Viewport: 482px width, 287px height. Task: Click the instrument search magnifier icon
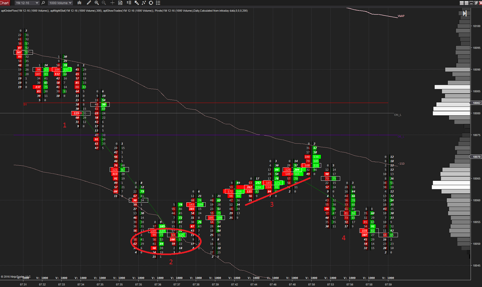pyautogui.click(x=43, y=3)
